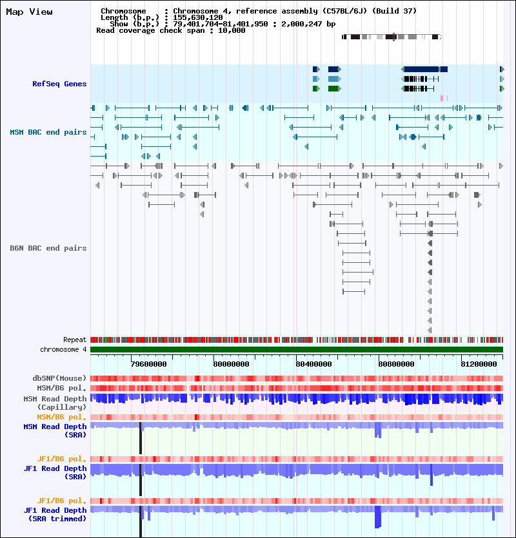Viewport: 516px width, 538px height.
Task: Select the B6N BAC end pairs label
Action: click(x=48, y=248)
